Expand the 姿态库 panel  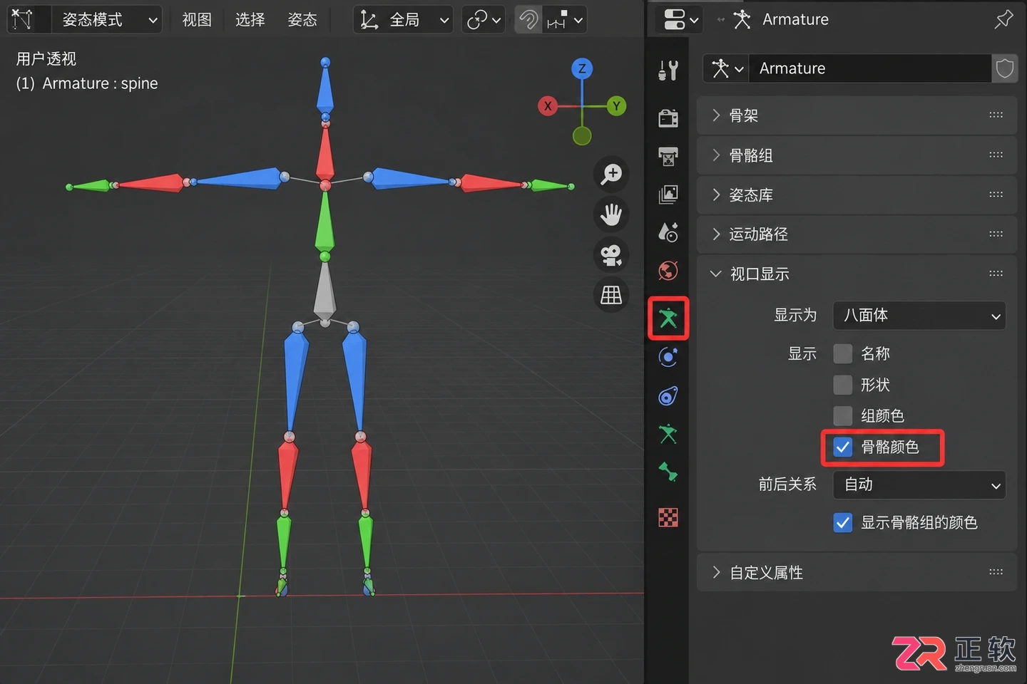857,195
